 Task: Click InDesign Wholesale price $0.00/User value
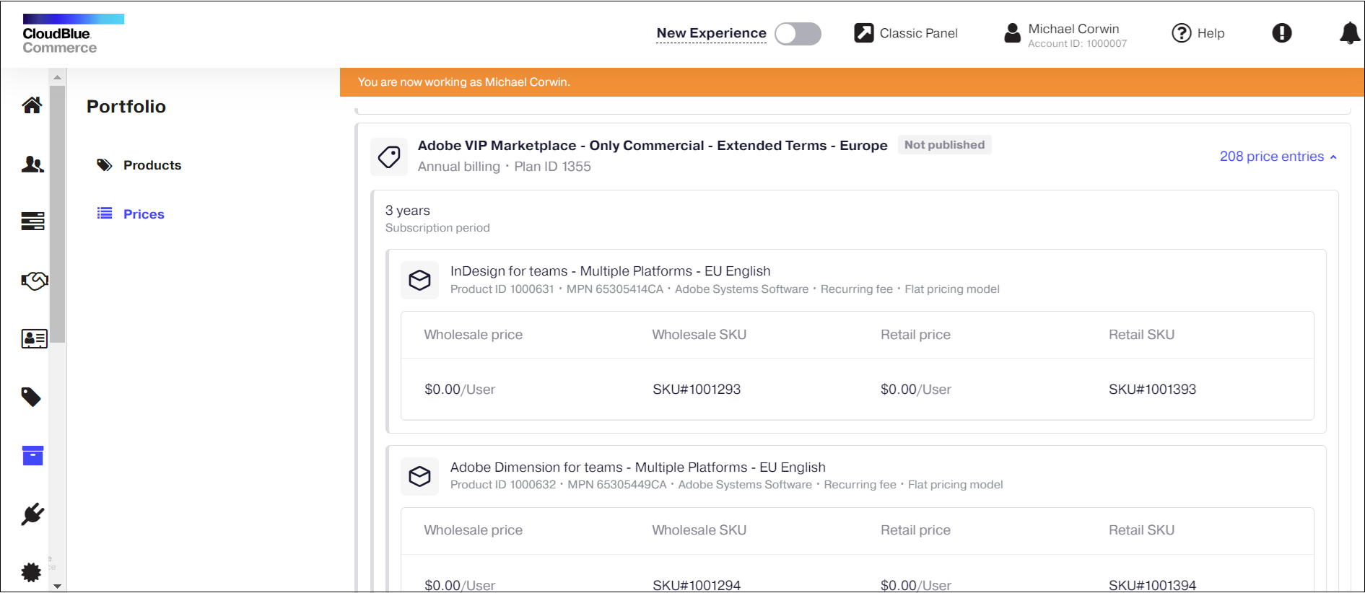point(460,390)
